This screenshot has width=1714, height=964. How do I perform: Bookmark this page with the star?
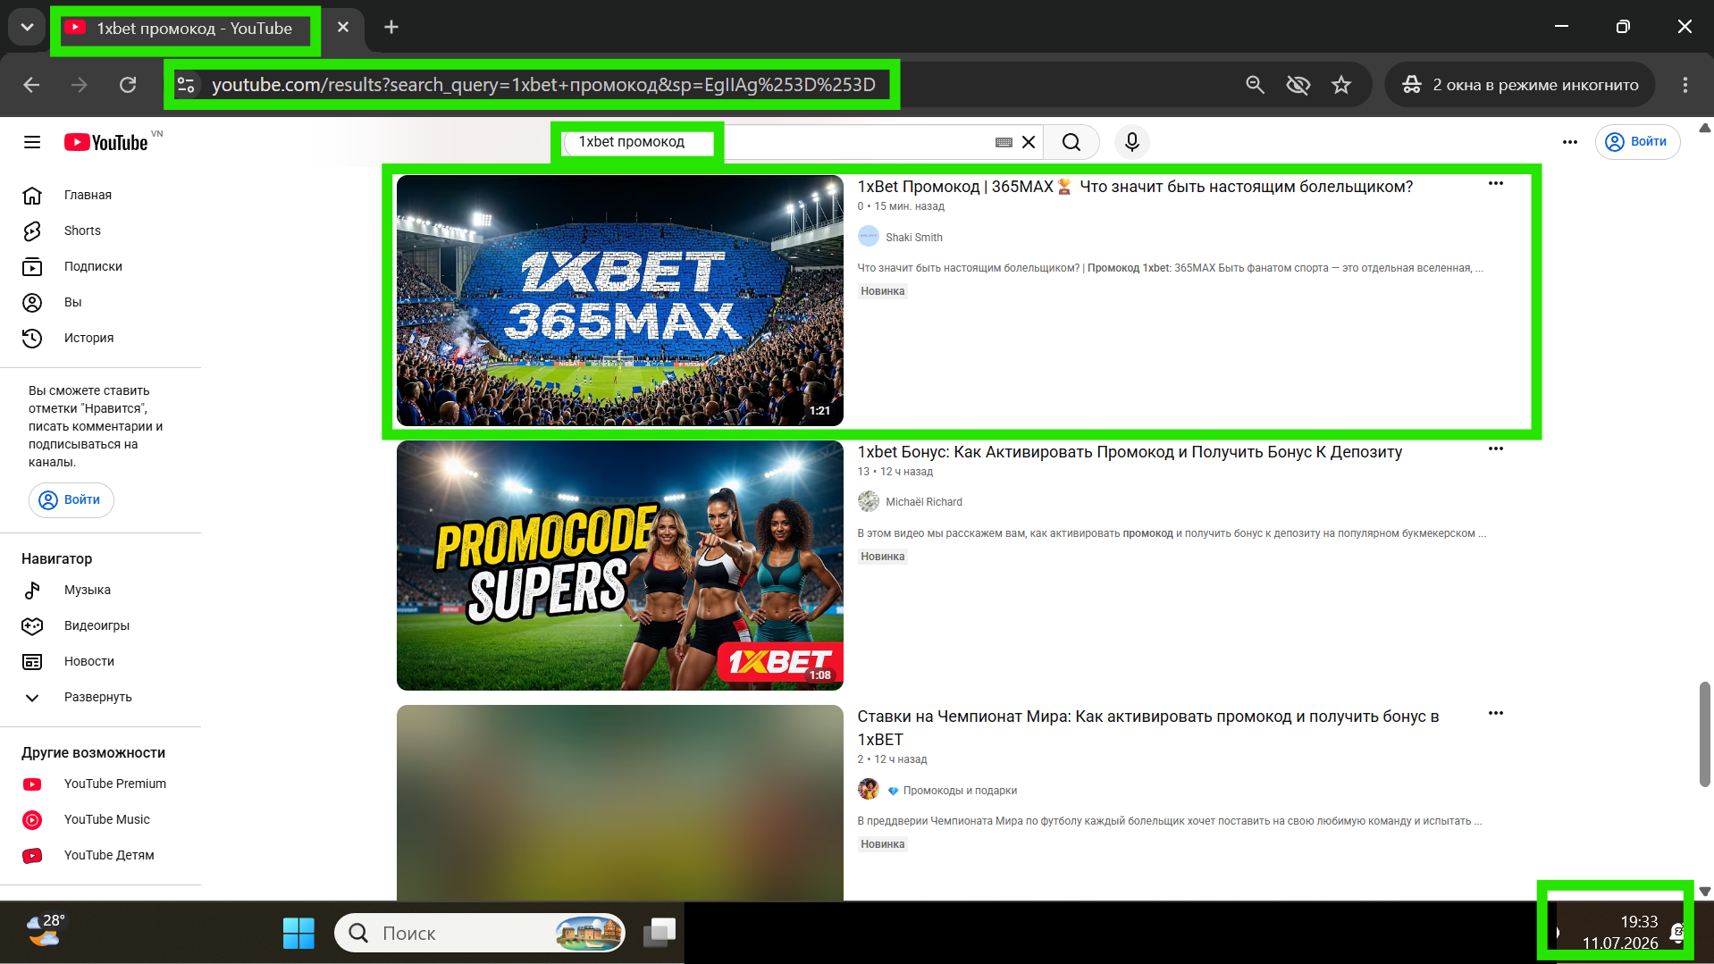coord(1341,85)
